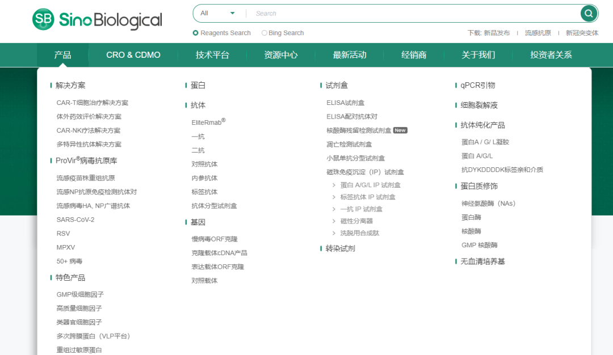Go to 慢病毒ORF克隆
The height and width of the screenshot is (355, 613).
point(214,239)
